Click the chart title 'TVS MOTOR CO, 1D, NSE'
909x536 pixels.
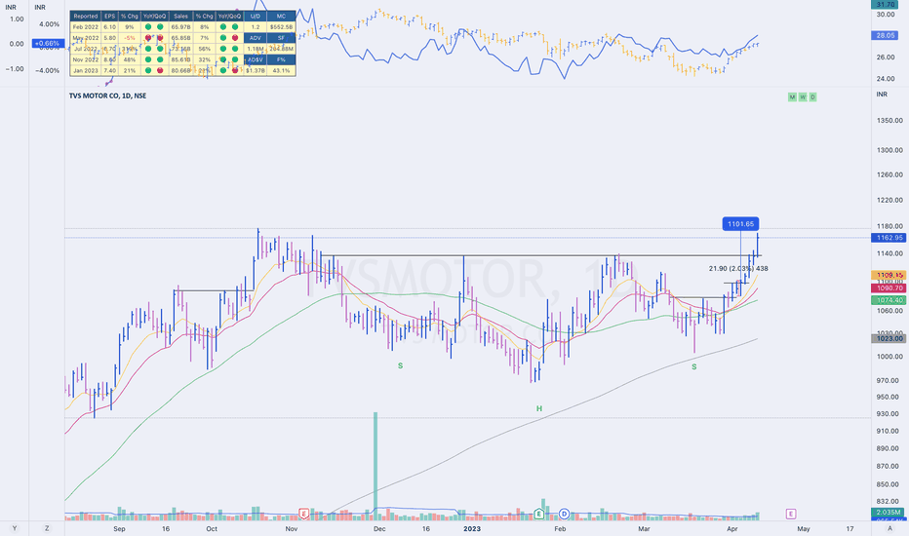(108, 96)
